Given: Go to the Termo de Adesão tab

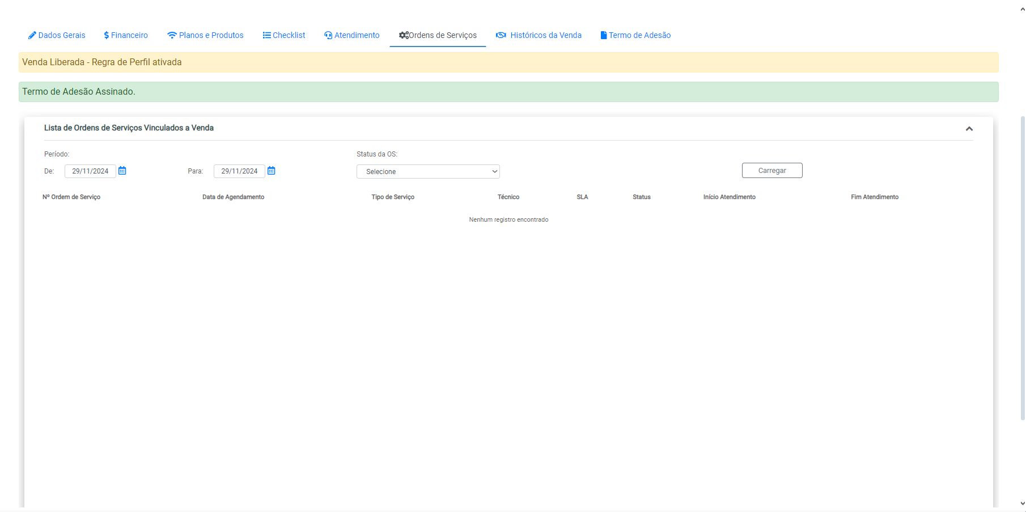Looking at the screenshot, I should [x=639, y=35].
